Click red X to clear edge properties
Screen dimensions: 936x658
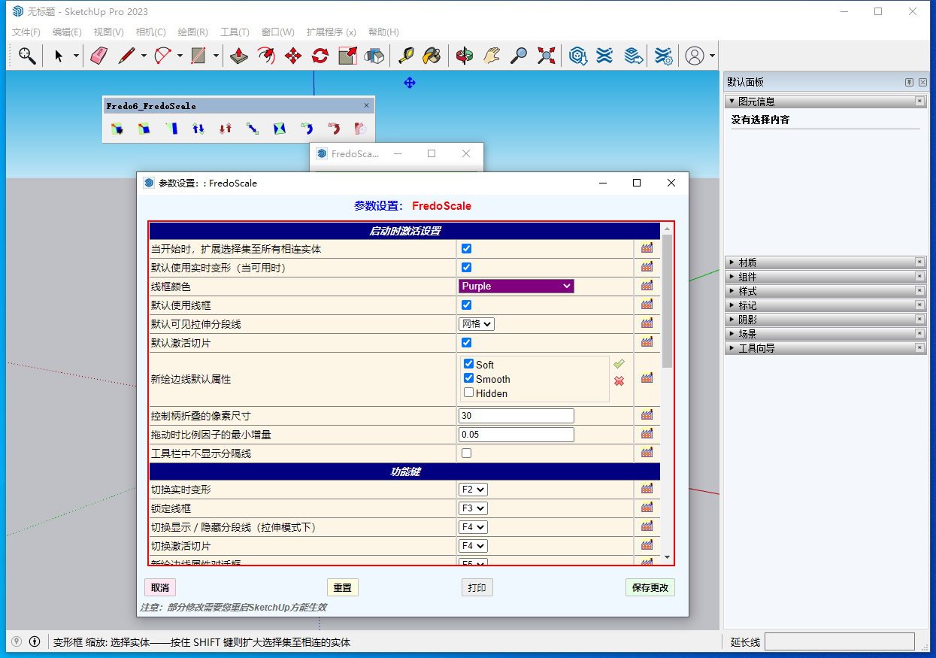tap(619, 381)
